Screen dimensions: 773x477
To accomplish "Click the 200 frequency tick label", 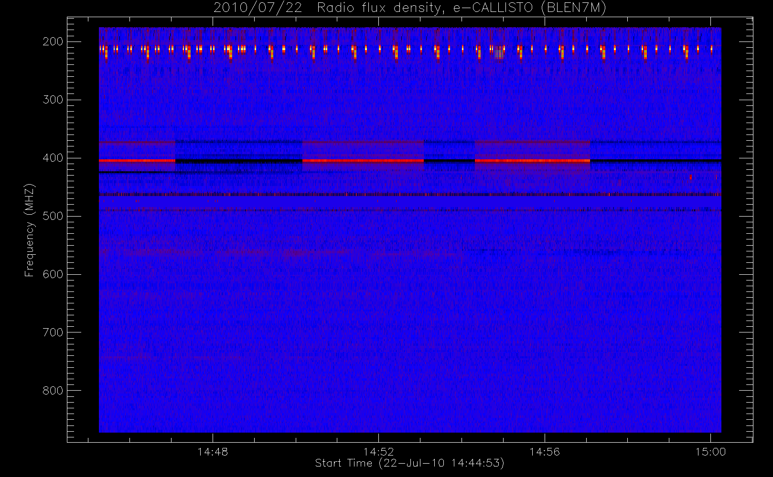I will click(x=53, y=41).
